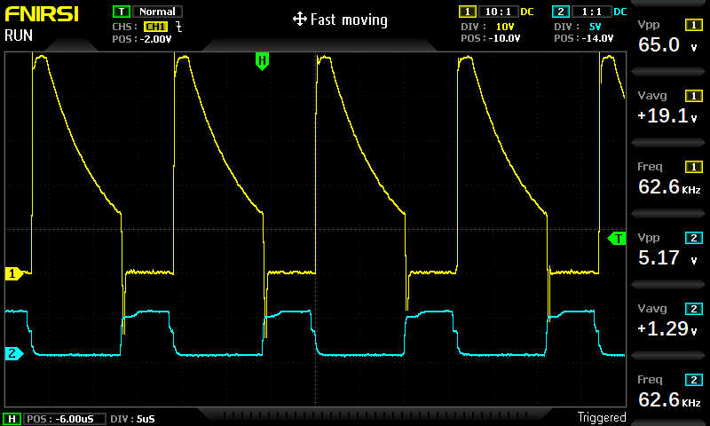
Task: Click the green H horizontal position marker
Action: pyautogui.click(x=262, y=61)
